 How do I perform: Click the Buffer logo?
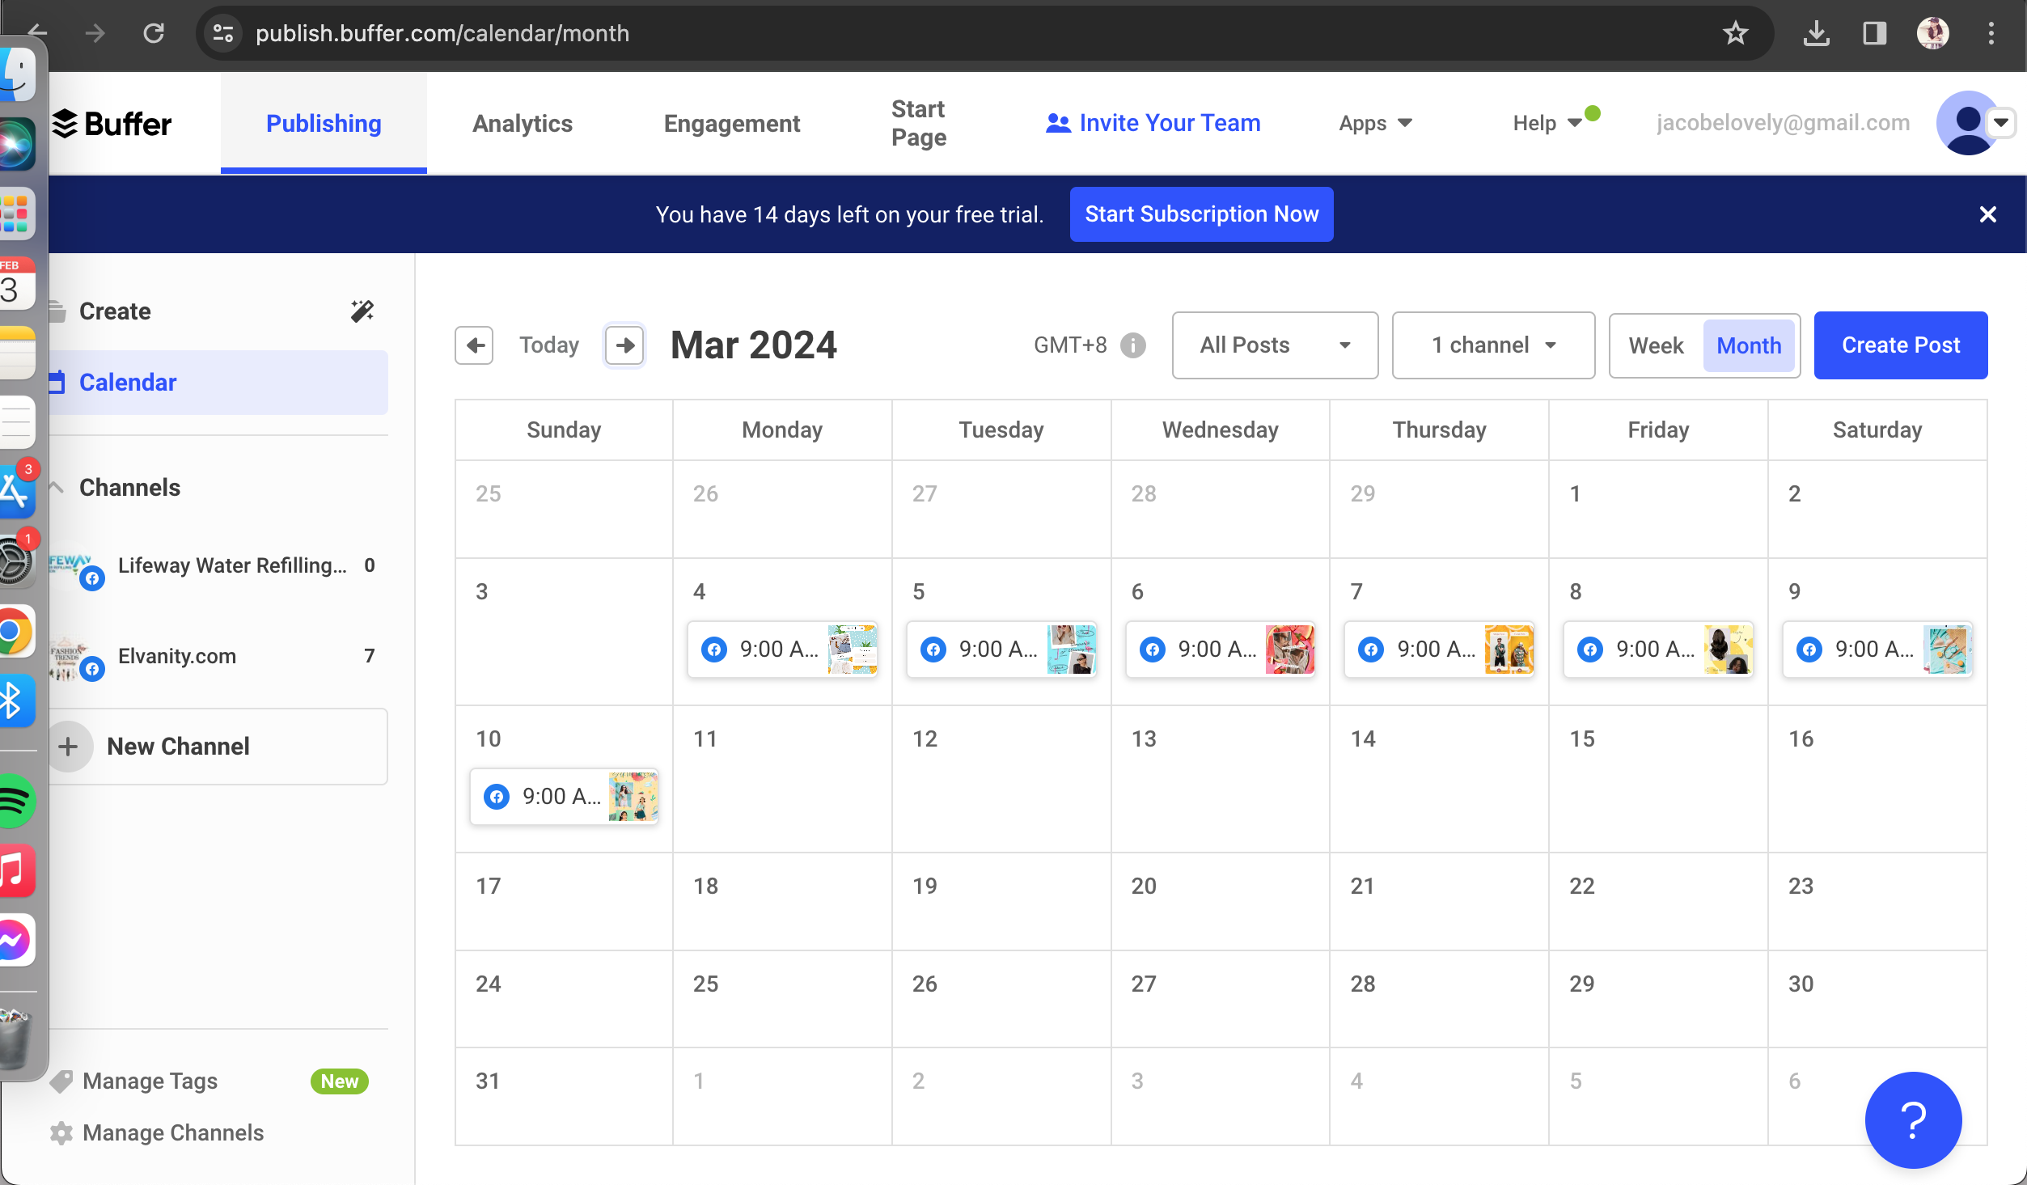click(x=112, y=124)
